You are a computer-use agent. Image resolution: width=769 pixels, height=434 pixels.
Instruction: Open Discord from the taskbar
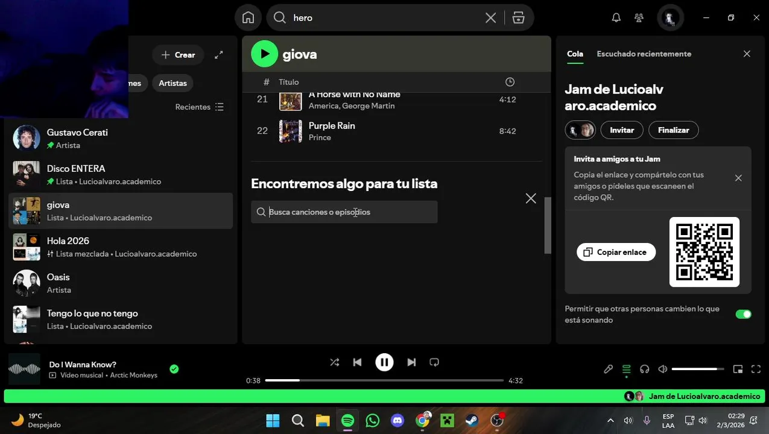pos(397,420)
